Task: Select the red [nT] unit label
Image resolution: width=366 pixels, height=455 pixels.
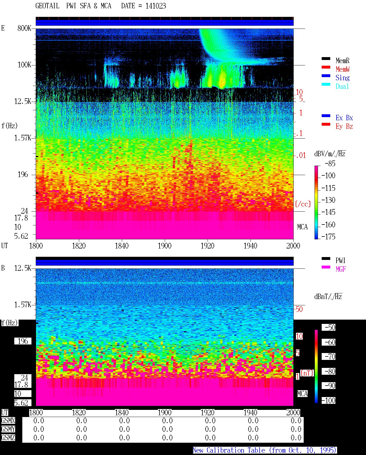Action: point(307,373)
